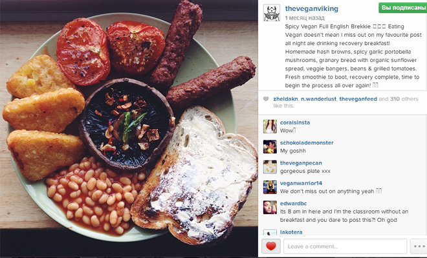Open edwardbc commenter avatar
The image size is (427, 258).
(x=270, y=208)
